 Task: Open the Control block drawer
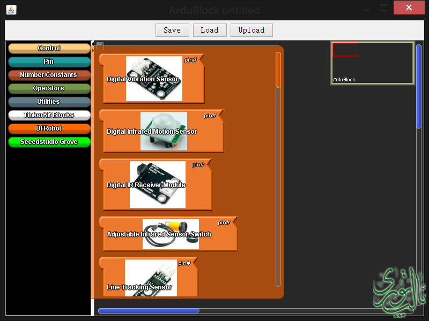[49, 48]
